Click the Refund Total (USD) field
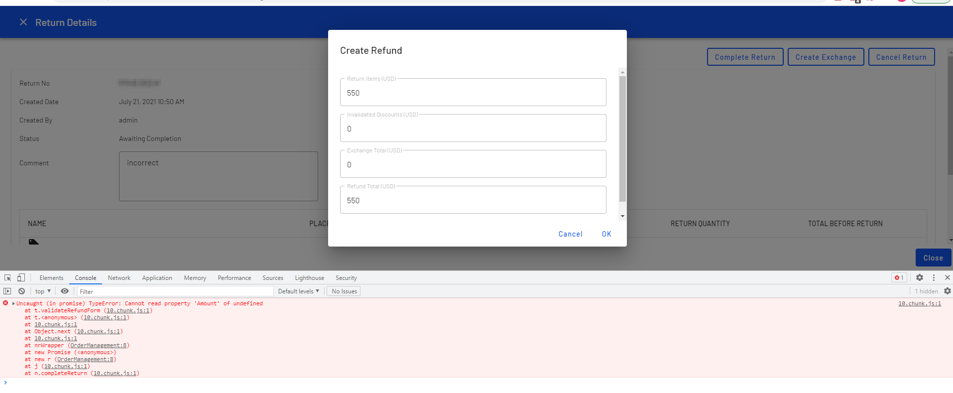This screenshot has height=393, width=953. [473, 200]
